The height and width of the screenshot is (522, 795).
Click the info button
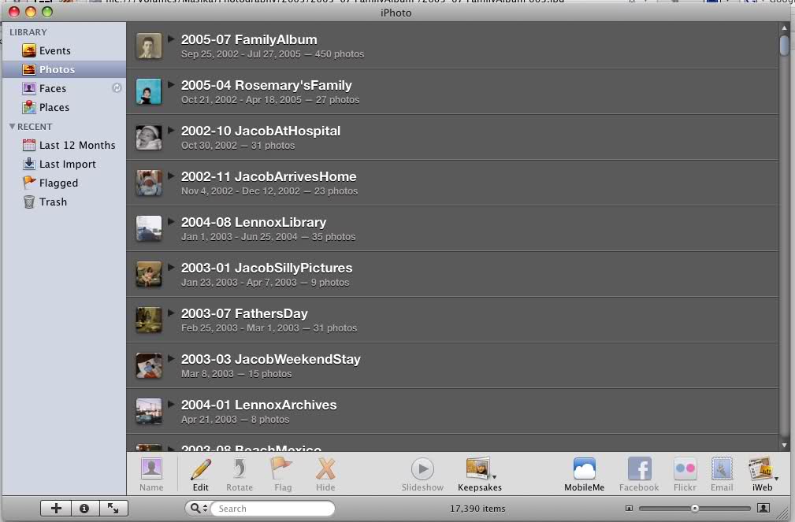point(84,509)
